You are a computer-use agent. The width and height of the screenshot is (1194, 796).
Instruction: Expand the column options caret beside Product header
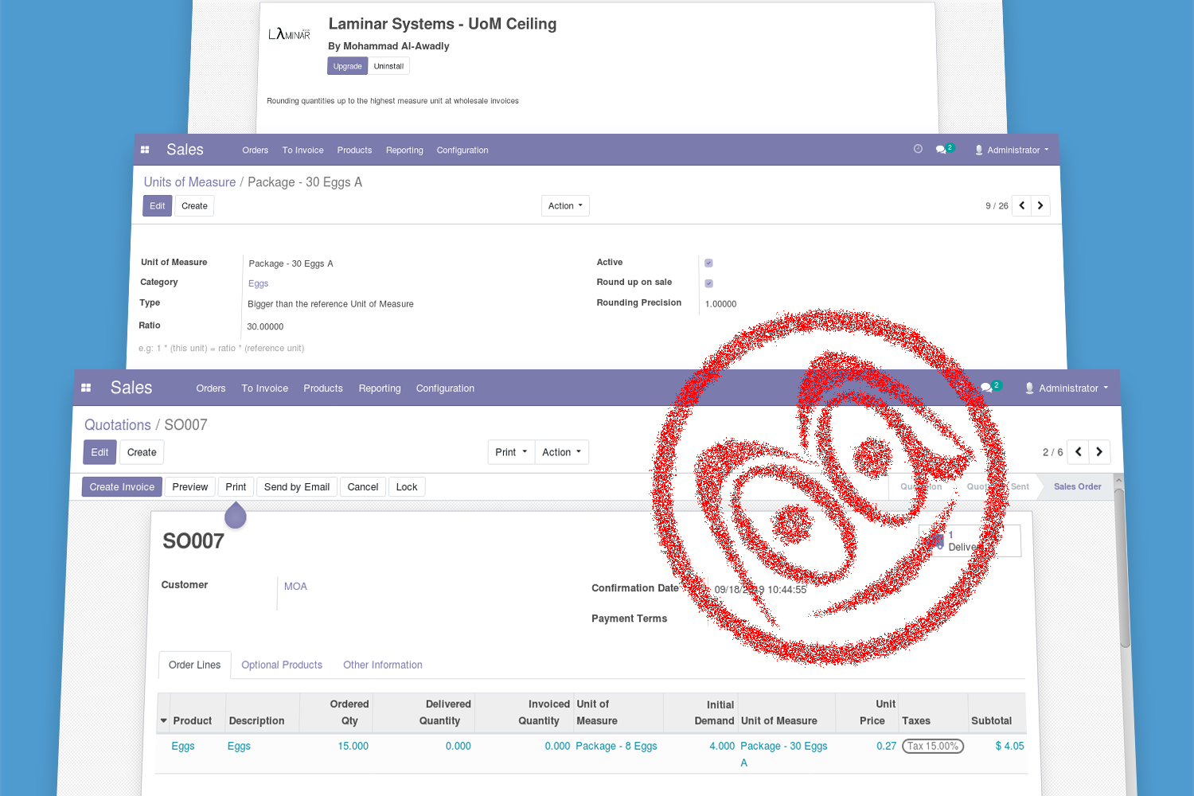[164, 721]
